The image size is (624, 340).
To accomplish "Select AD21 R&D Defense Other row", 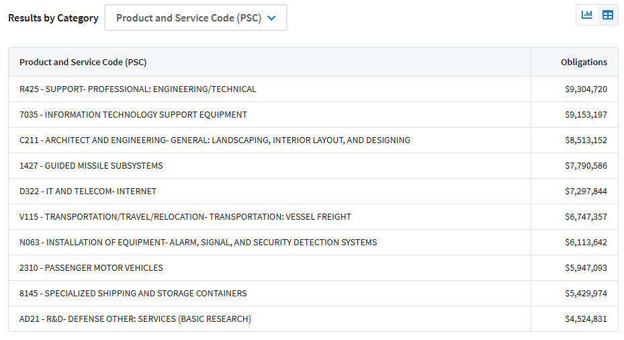I will 313,319.
